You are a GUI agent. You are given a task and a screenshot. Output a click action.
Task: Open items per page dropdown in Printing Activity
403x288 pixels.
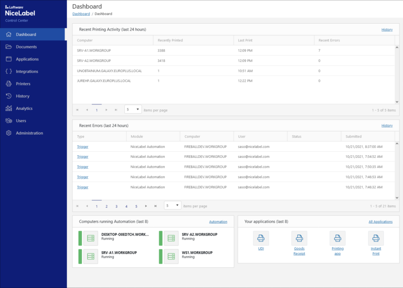click(x=132, y=109)
